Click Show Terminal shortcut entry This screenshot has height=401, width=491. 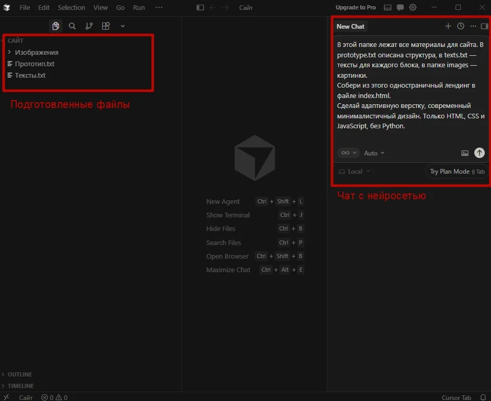tap(254, 215)
